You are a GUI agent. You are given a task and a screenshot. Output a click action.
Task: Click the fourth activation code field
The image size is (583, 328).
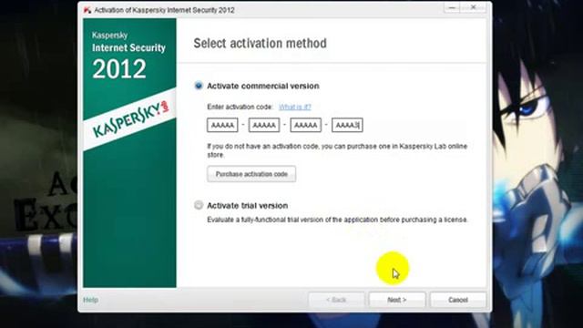click(347, 126)
